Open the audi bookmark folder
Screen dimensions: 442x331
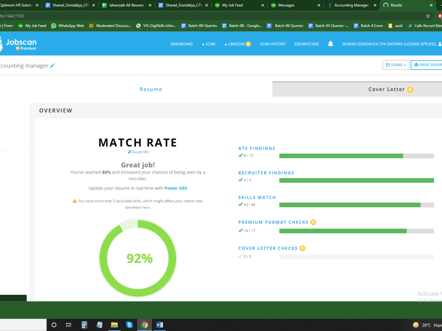pyautogui.click(x=395, y=26)
